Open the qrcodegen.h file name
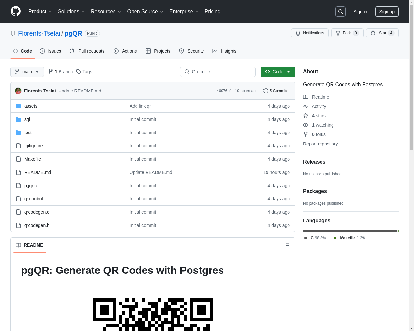Image resolution: width=414 pixels, height=331 pixels. (x=37, y=225)
